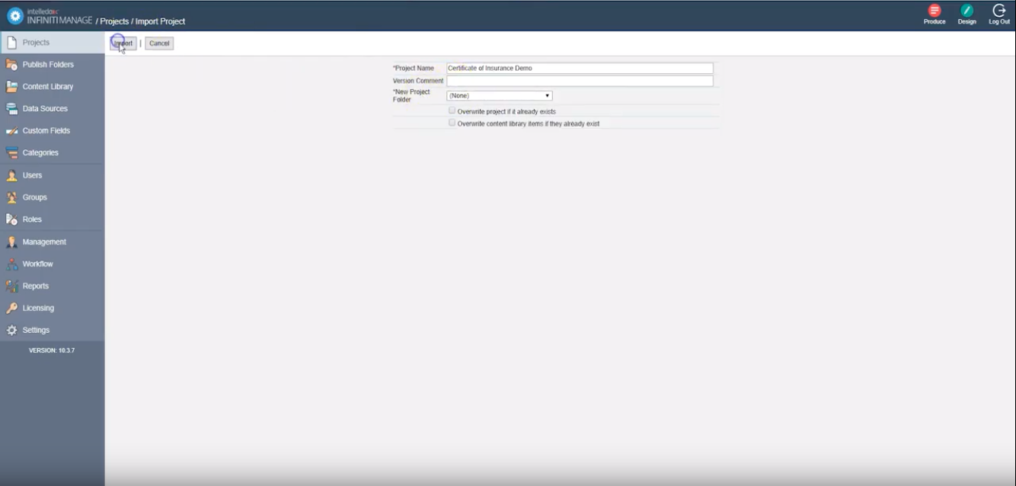Open Custom Fields menu item
Screen dimensions: 1016x486
coord(52,131)
